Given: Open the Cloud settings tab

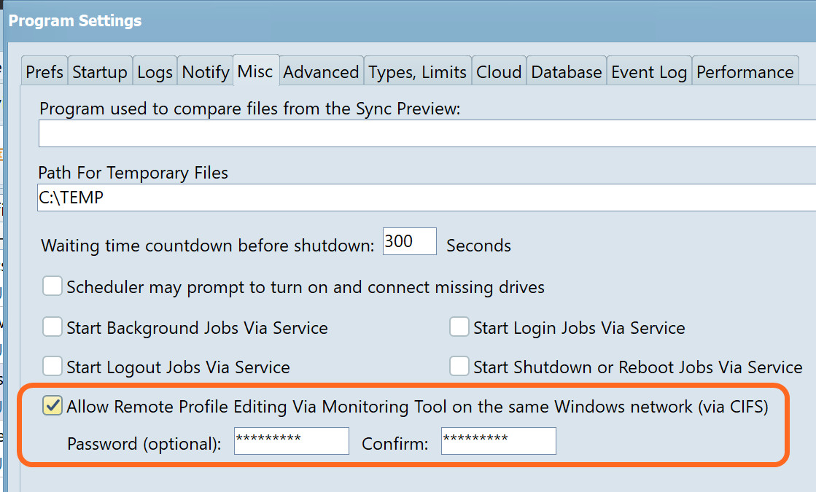Looking at the screenshot, I should [x=499, y=71].
